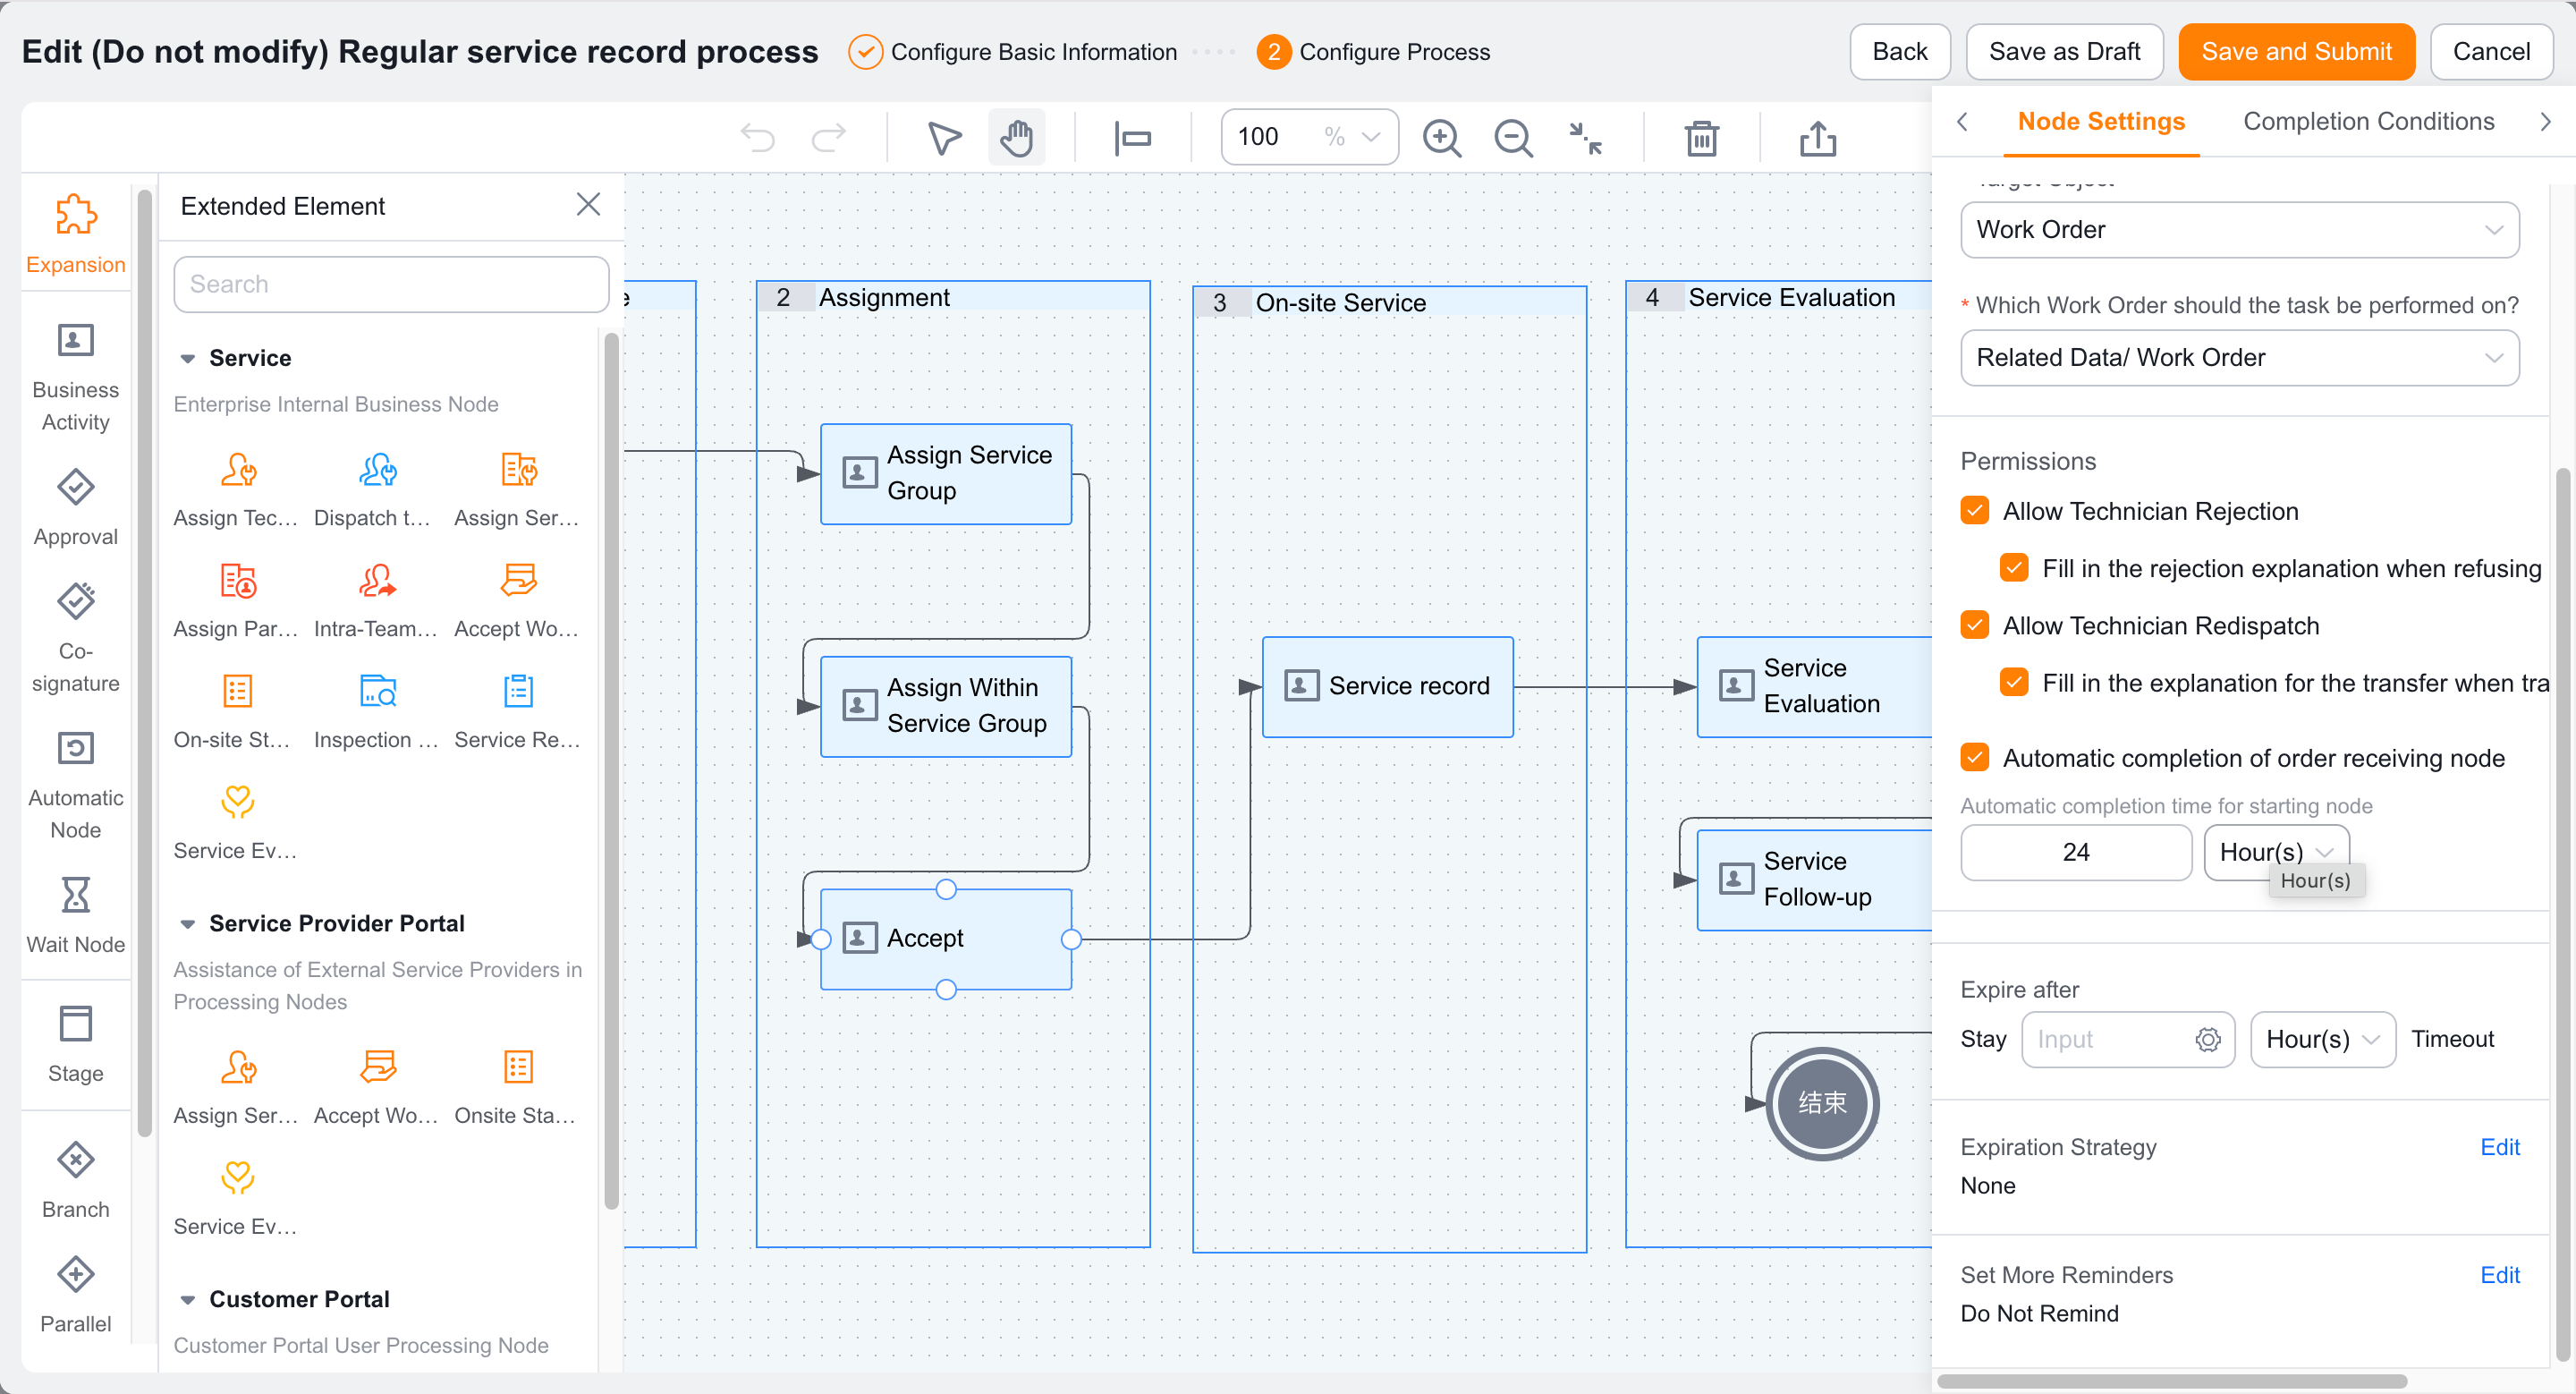Viewport: 2576px width, 1394px height.
Task: Select the Wait Node element
Action: (76, 915)
